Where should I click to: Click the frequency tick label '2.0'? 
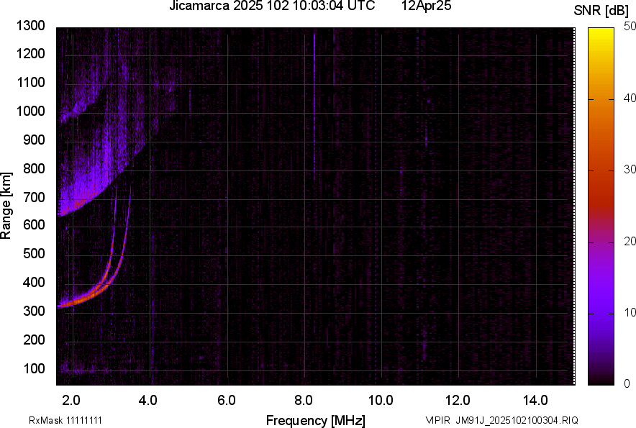71,401
